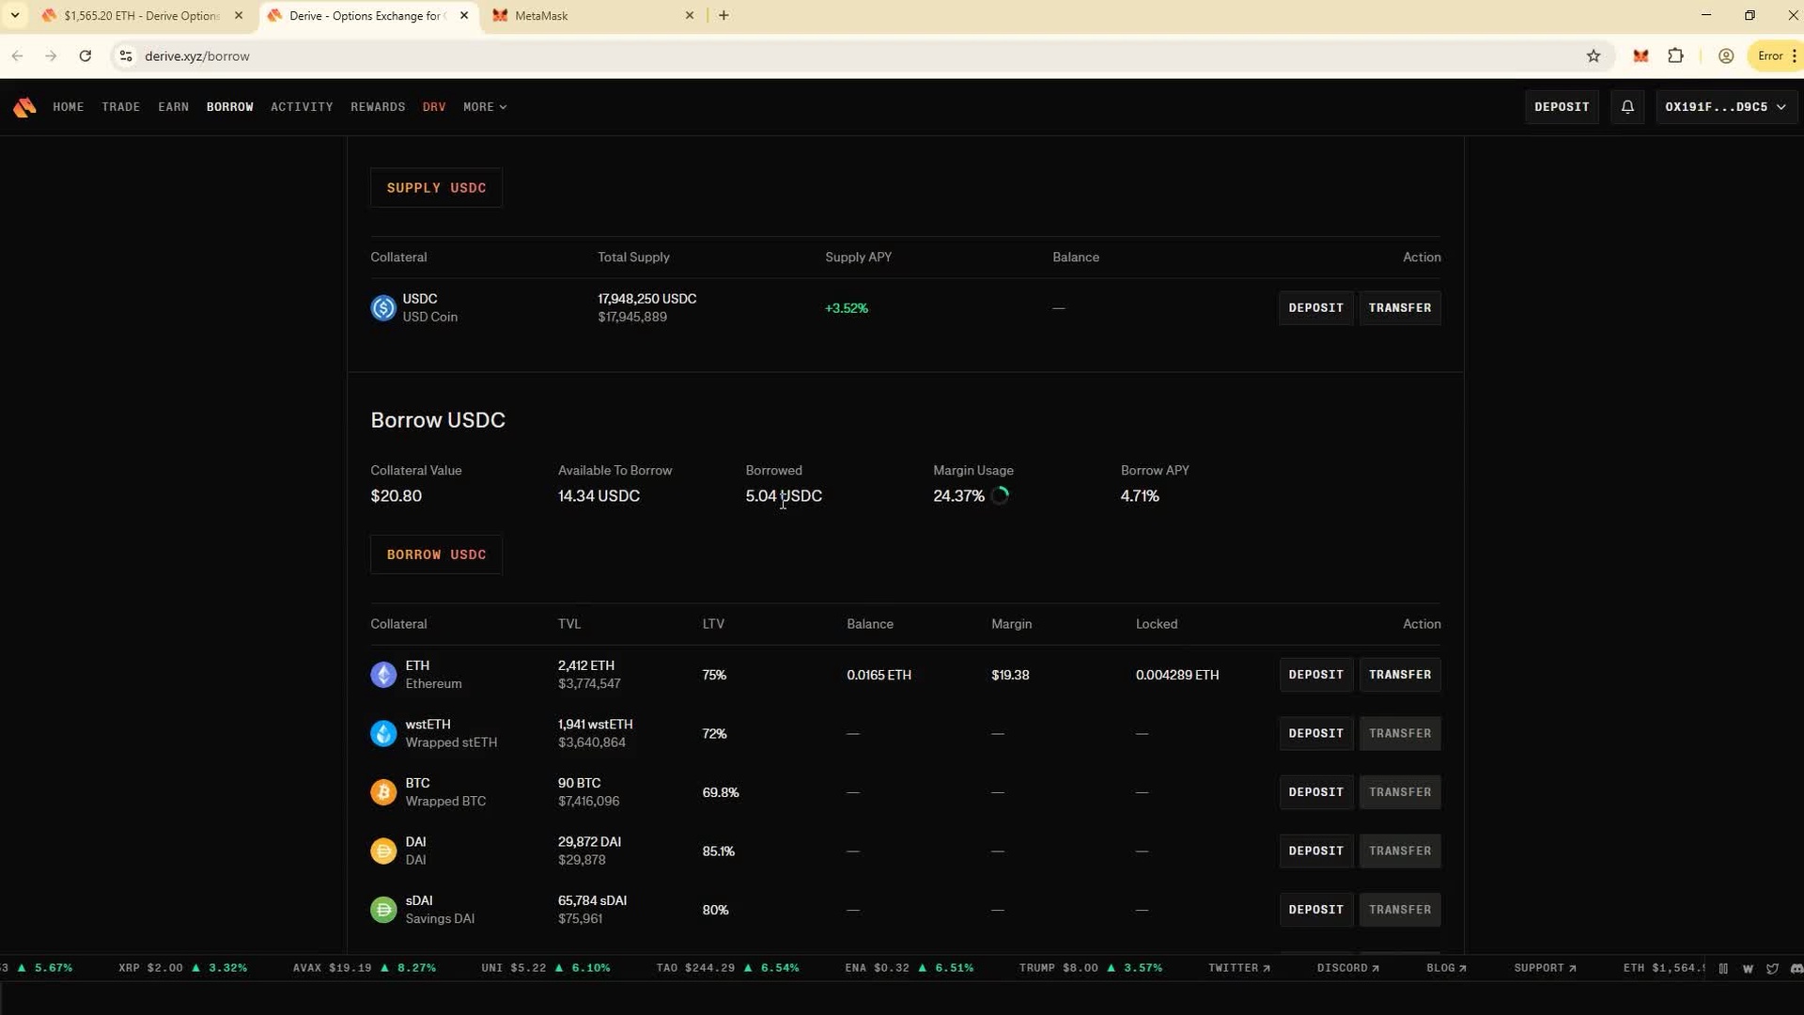The width and height of the screenshot is (1804, 1015).
Task: Open the browser tab search chevron
Action: tap(15, 15)
